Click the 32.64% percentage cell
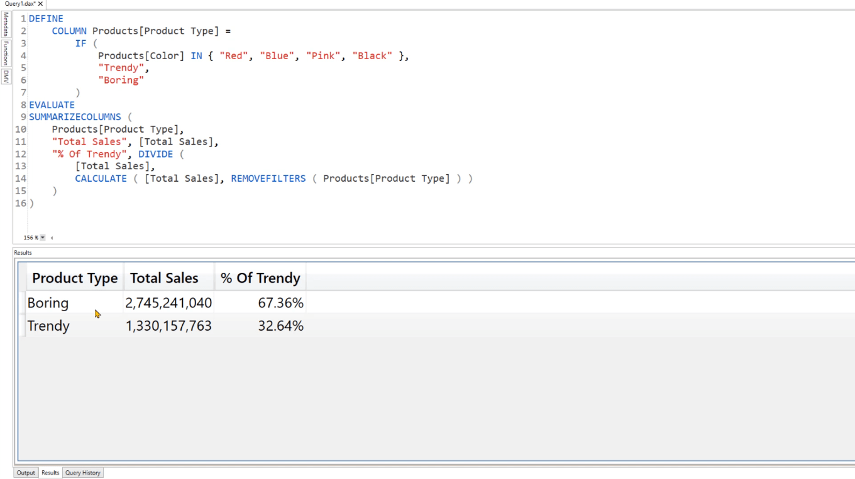Viewport: 855px width, 479px height. [x=260, y=326]
